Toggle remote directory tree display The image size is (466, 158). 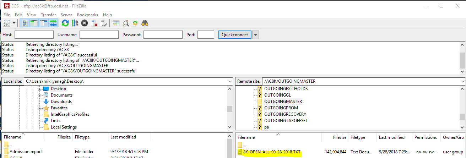[x=44, y=23]
